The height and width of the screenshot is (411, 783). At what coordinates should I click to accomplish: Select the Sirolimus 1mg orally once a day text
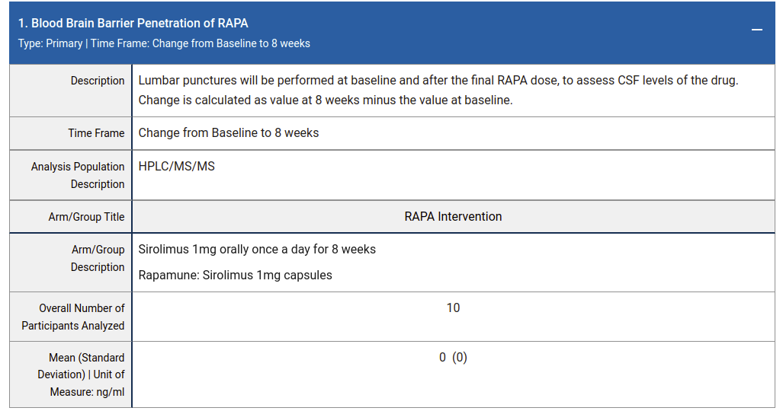click(257, 250)
